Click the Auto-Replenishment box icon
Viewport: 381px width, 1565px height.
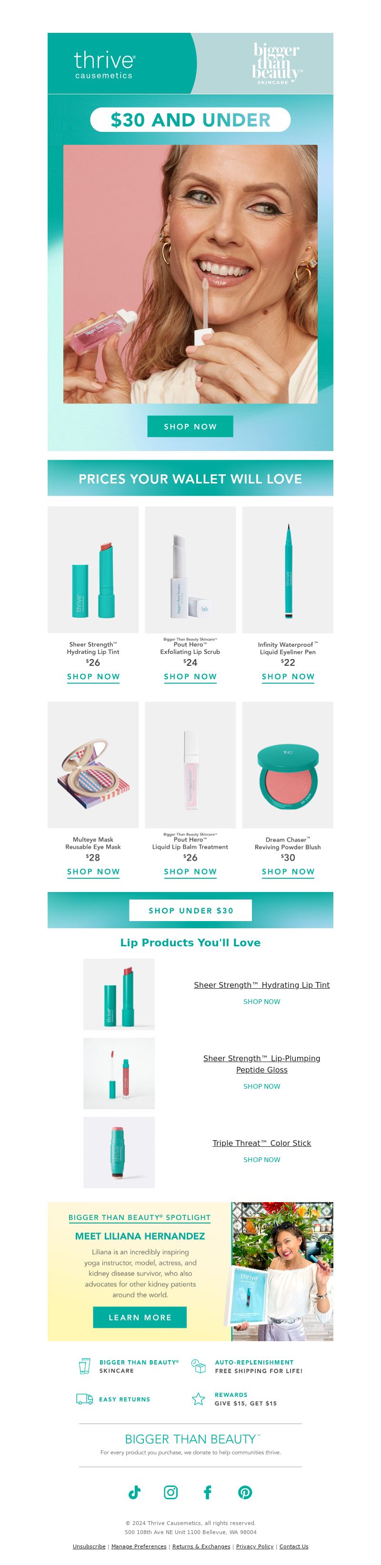pyautogui.click(x=198, y=1366)
